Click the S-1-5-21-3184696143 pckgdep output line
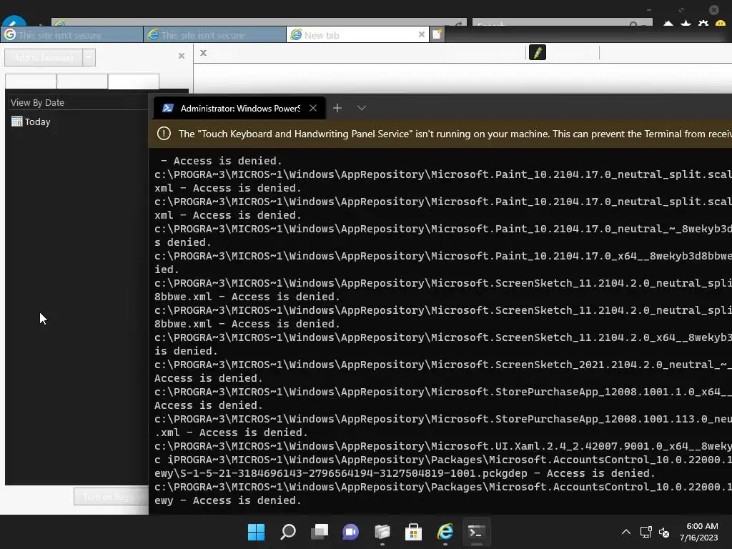 tap(405, 473)
